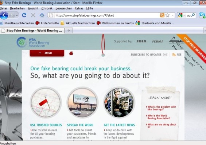Open Aktuelle Nachrichten feed bookmark
The image size is (206, 145).
click(x=78, y=23)
